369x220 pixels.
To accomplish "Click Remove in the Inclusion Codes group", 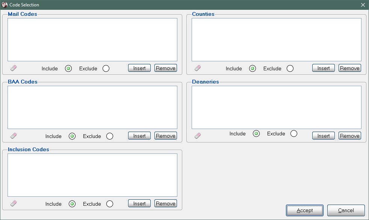I will [166, 203].
